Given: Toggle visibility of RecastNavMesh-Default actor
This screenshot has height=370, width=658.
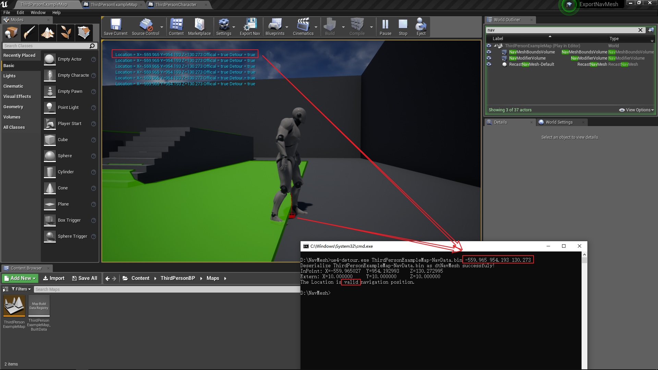Looking at the screenshot, I should point(489,64).
